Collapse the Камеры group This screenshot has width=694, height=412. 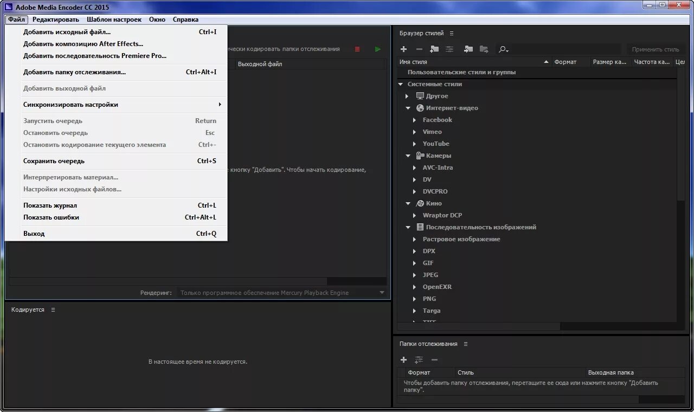click(408, 156)
